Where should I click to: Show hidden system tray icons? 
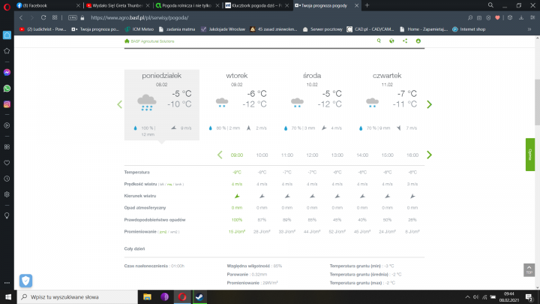pyautogui.click(x=467, y=297)
